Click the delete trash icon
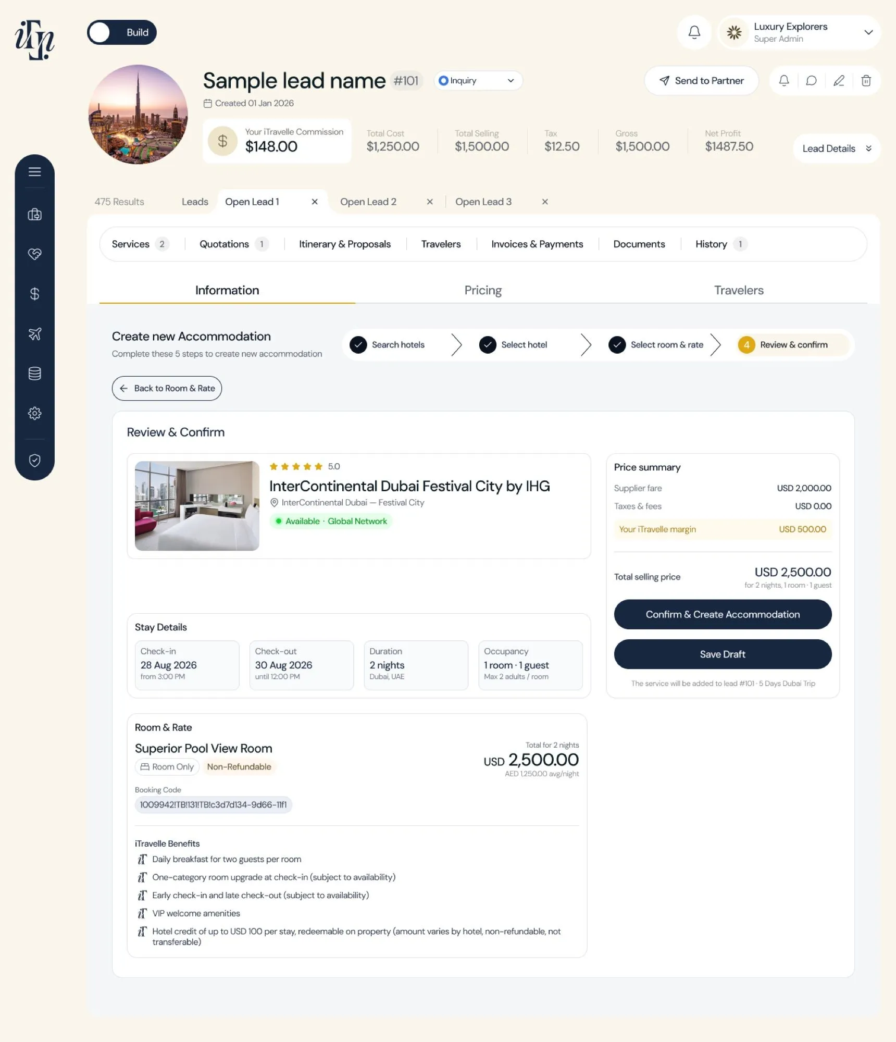 (866, 81)
